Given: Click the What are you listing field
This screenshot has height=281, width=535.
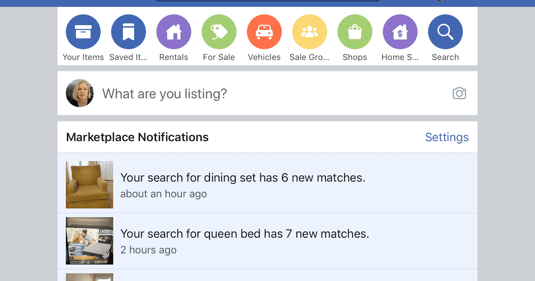Looking at the screenshot, I should (223, 93).
